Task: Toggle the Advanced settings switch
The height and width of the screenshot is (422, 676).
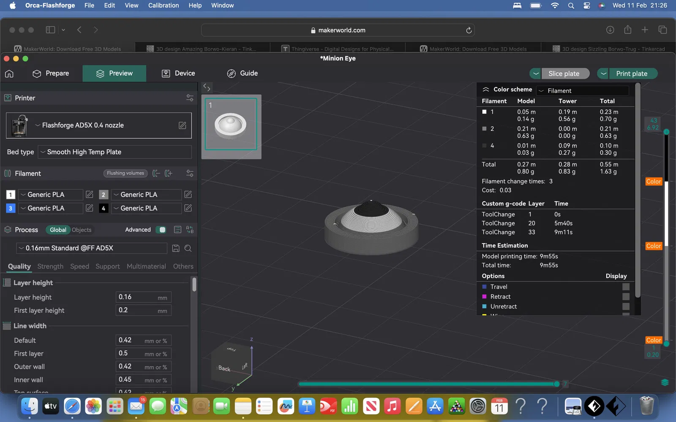Action: 161,230
